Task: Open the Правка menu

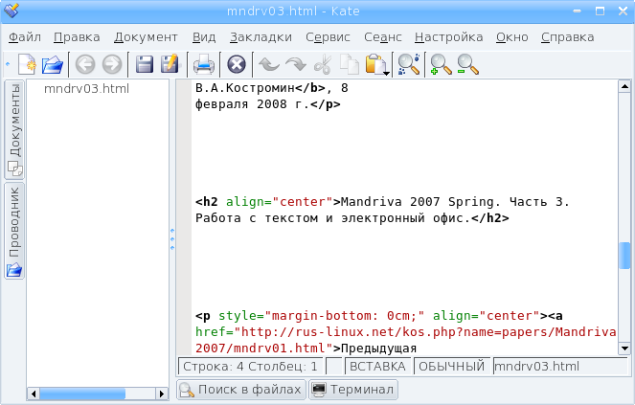Action: [x=77, y=37]
